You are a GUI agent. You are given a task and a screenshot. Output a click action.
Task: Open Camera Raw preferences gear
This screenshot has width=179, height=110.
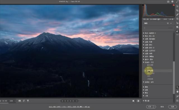172,1
